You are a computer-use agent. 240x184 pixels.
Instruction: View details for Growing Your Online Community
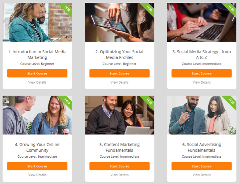pos(37,175)
